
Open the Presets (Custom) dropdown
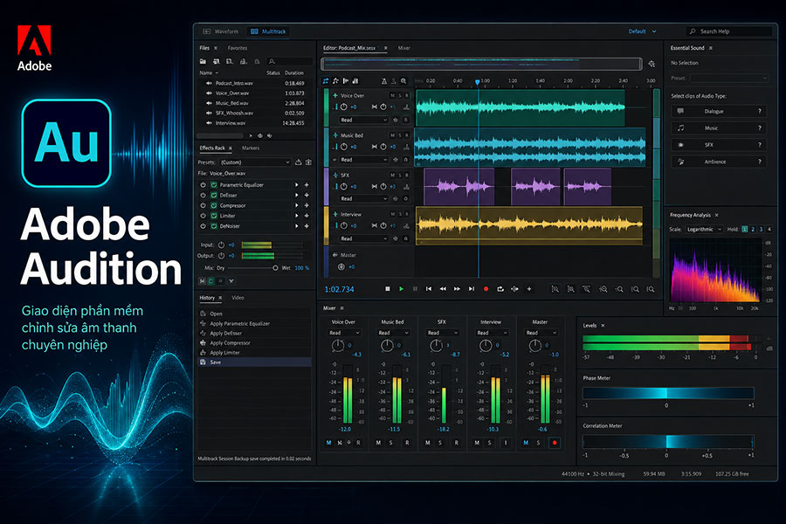point(255,162)
